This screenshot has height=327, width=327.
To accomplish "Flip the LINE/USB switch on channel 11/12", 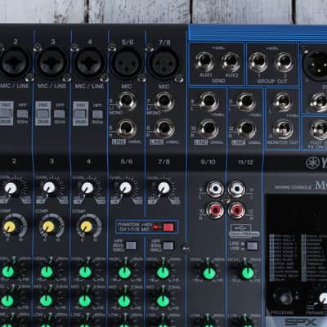I will tap(252, 246).
